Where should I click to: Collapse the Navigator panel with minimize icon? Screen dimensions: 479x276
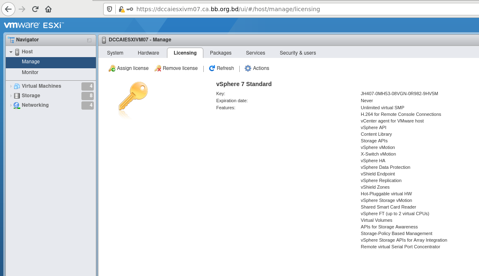[89, 40]
